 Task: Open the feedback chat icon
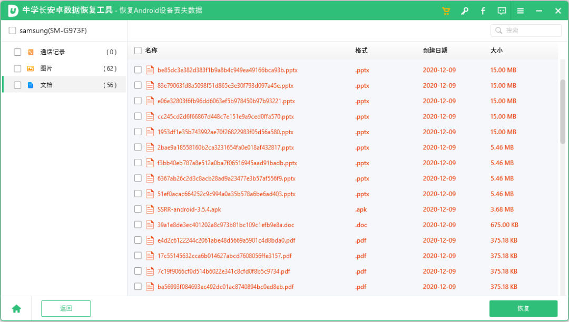[502, 11]
